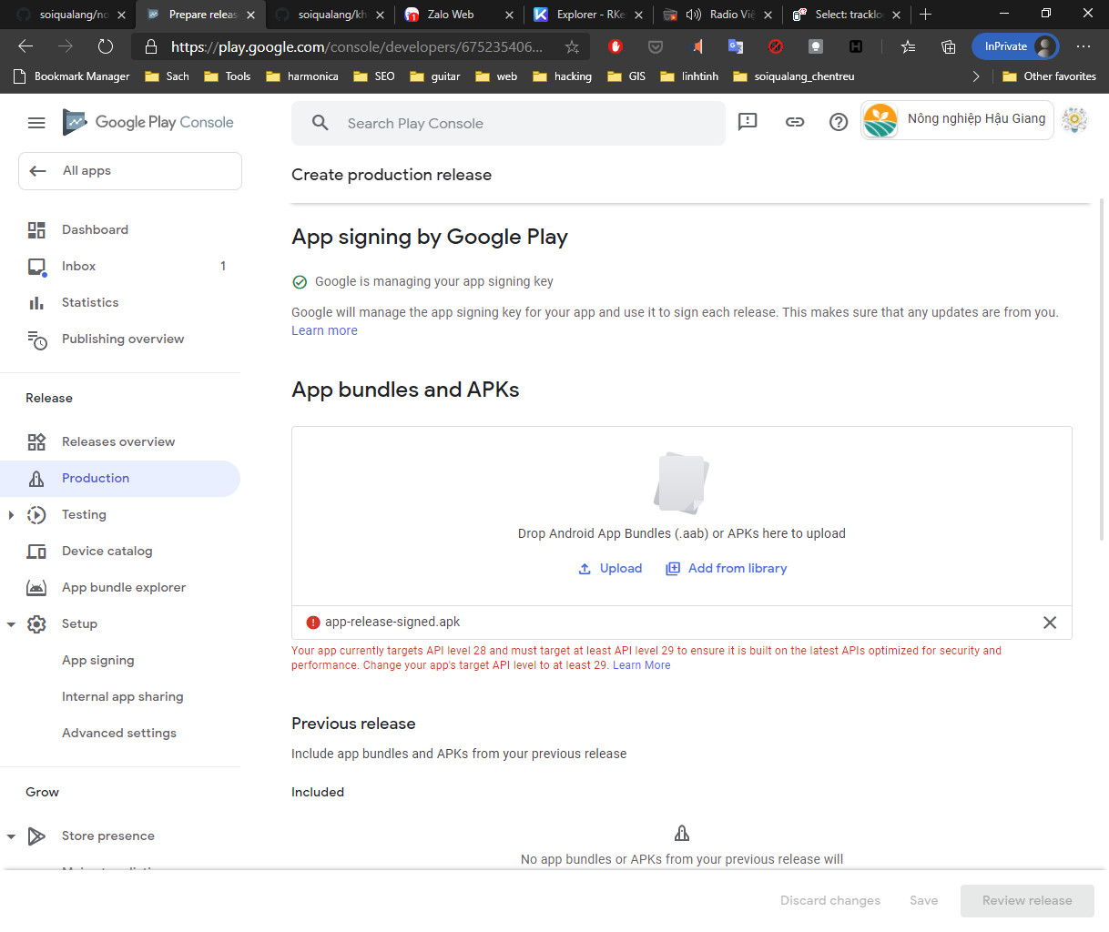Collapse the Store presence section arrow
The width and height of the screenshot is (1109, 932).
tap(11, 836)
